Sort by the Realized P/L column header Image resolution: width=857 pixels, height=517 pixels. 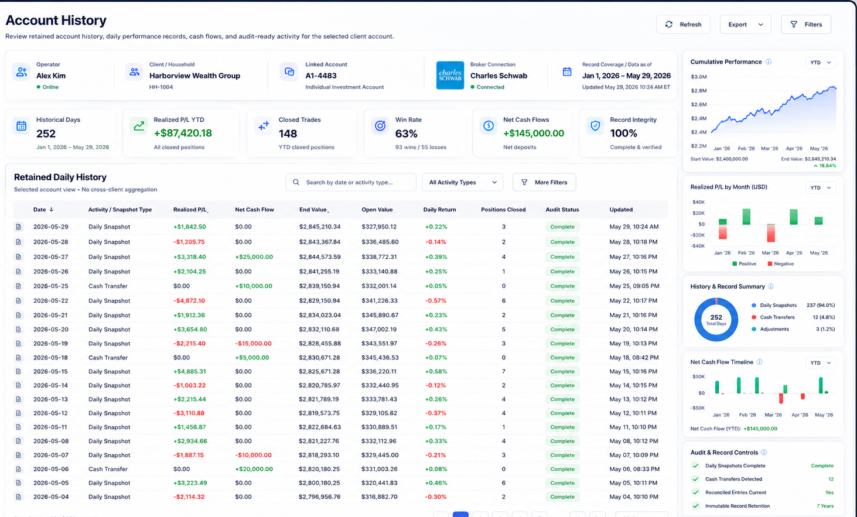[191, 210]
